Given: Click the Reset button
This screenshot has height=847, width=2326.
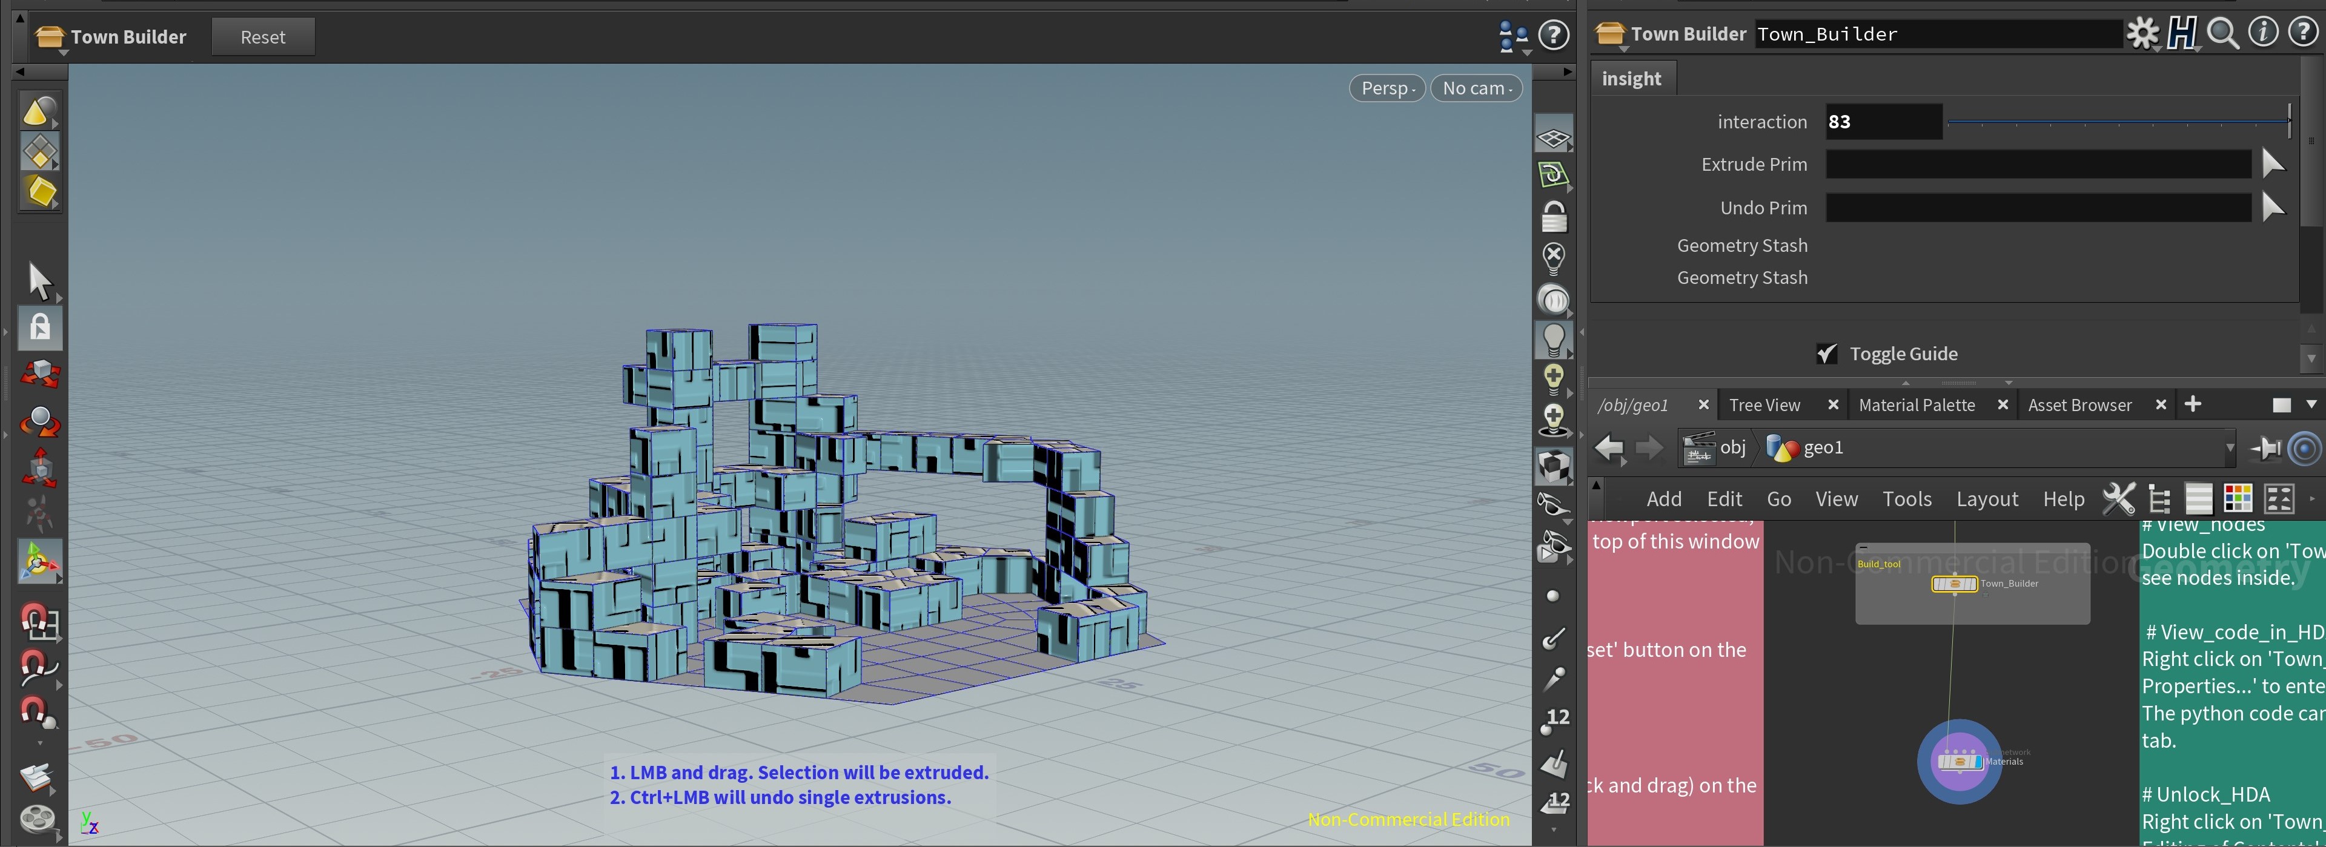Looking at the screenshot, I should pos(263,36).
